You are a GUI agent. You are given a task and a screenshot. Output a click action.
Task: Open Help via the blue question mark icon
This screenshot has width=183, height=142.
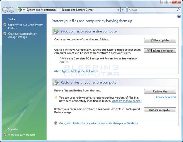pos(179,16)
